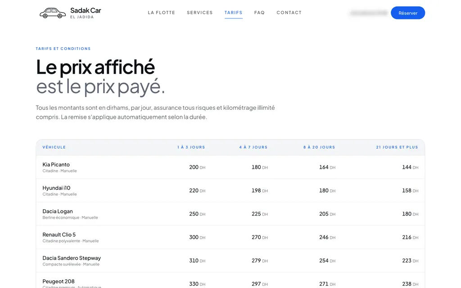This screenshot has width=461, height=288.
Task: Click Peugeot 208 271 DH price
Action: (x=327, y=284)
